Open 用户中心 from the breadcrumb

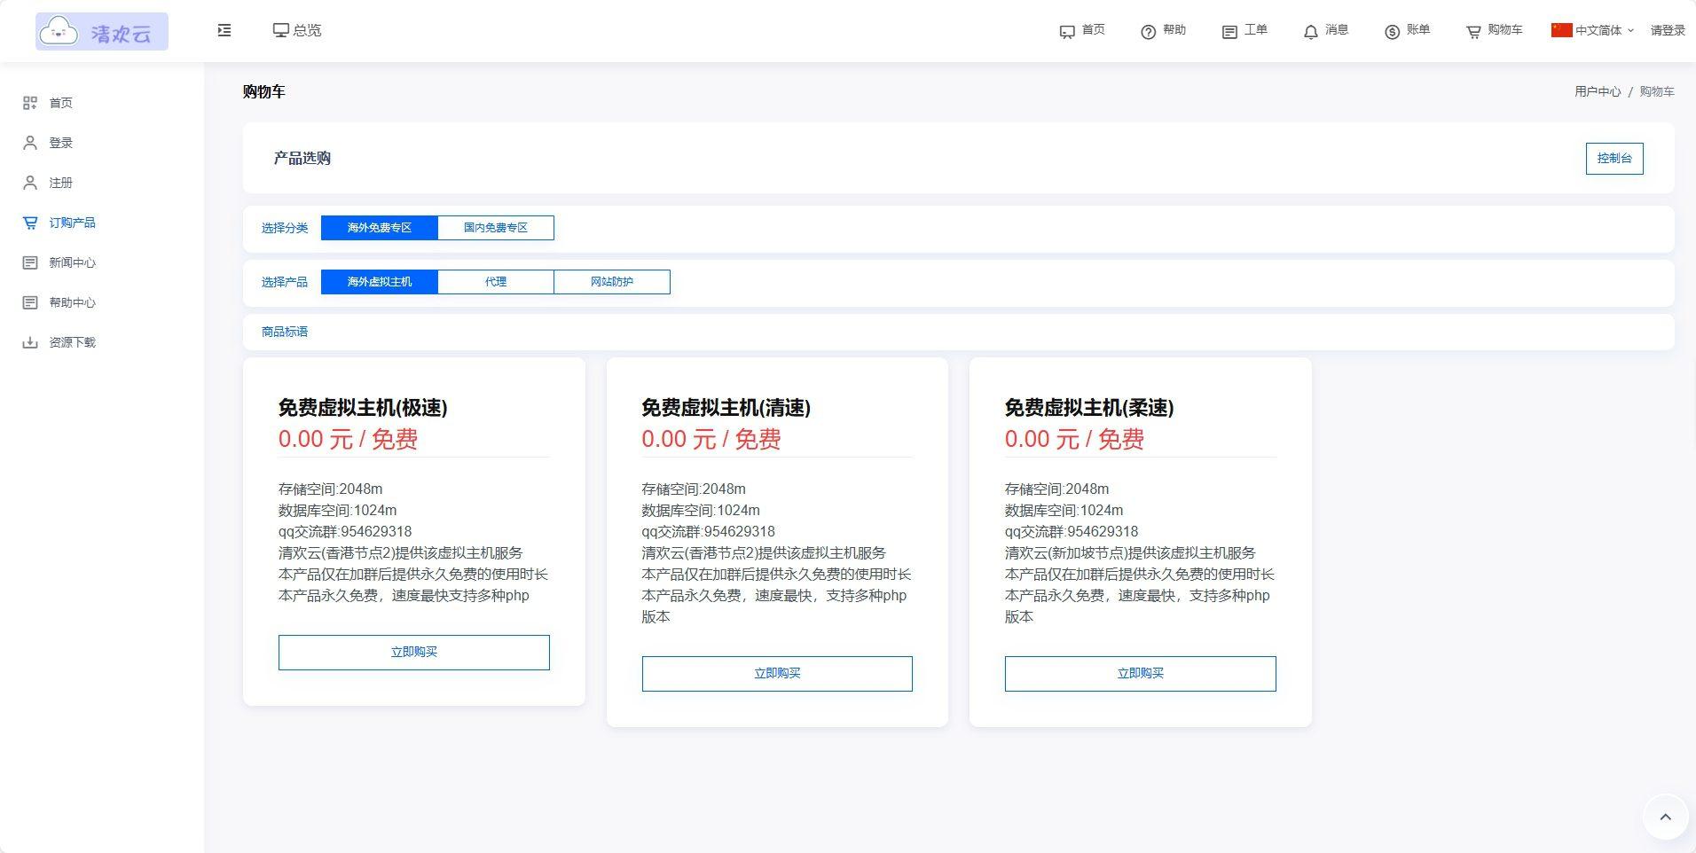point(1597,91)
